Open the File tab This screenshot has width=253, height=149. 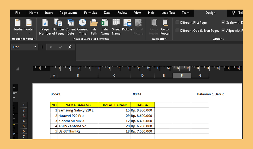18,13
